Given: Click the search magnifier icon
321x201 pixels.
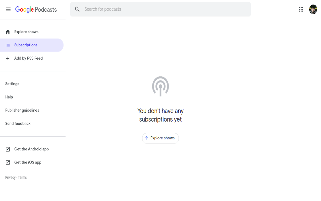Looking at the screenshot, I should click(x=77, y=9).
